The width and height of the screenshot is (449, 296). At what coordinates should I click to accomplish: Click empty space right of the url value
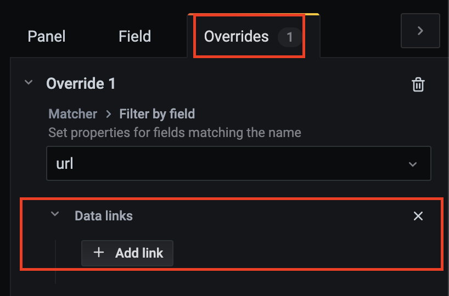tap(236, 164)
